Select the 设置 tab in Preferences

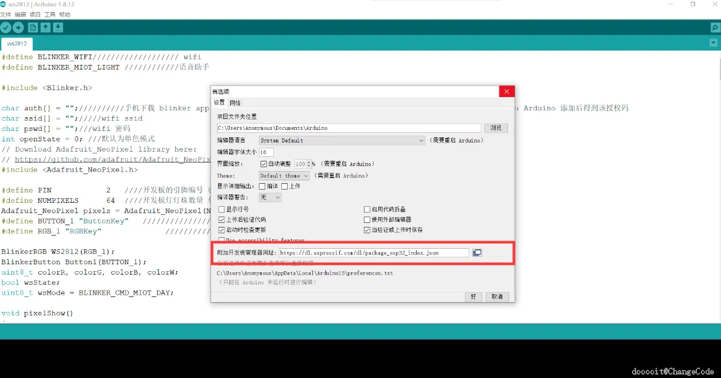pyautogui.click(x=219, y=103)
